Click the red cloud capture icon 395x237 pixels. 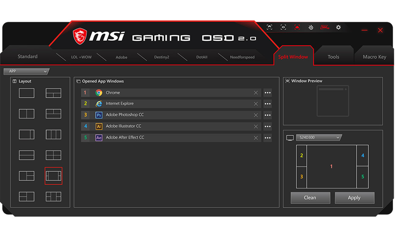click(297, 27)
